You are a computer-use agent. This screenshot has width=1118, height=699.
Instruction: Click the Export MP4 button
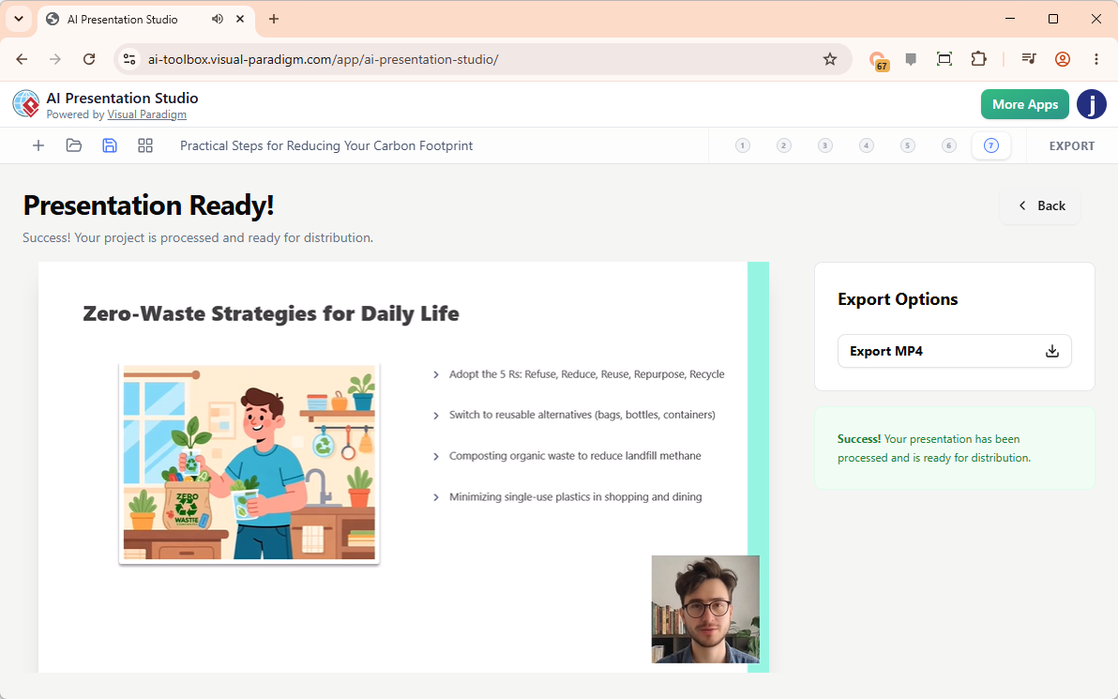(954, 351)
